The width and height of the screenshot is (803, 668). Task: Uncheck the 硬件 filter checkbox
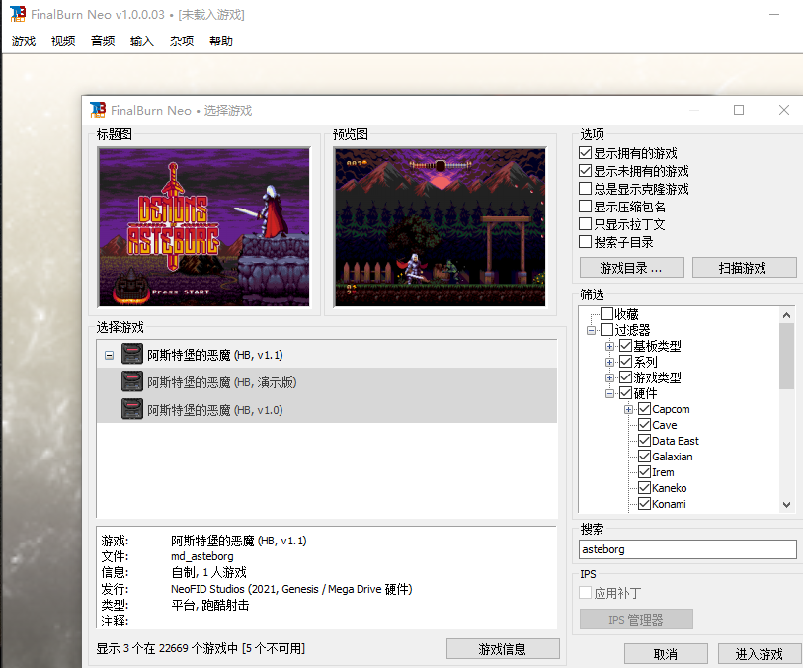(626, 393)
